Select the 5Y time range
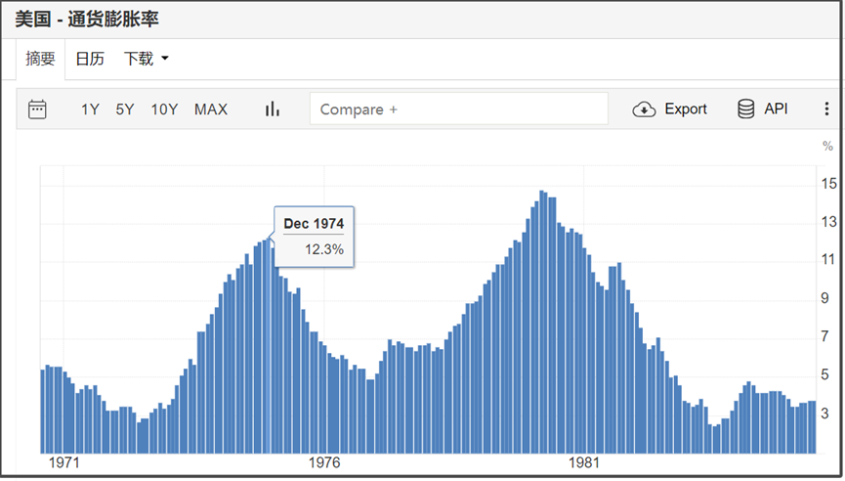This screenshot has width=845, height=481. 124,109
